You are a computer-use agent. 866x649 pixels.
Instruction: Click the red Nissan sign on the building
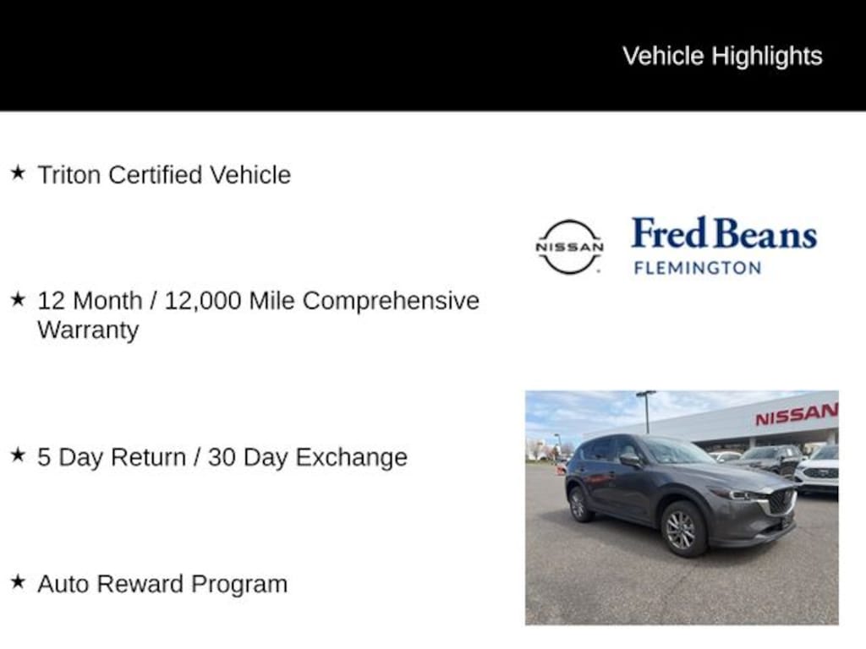point(796,414)
